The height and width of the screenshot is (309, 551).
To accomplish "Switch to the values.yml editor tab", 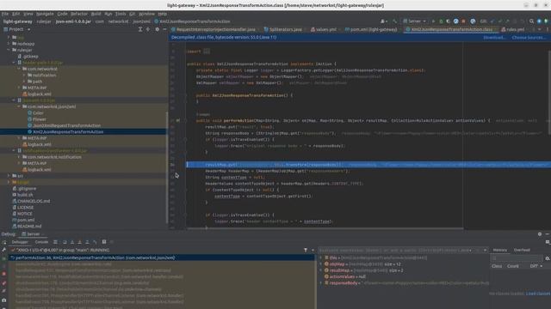I will click(x=324, y=30).
